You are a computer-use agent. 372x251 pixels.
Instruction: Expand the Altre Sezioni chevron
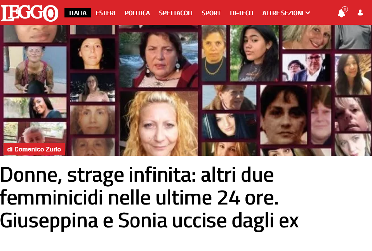308,13
